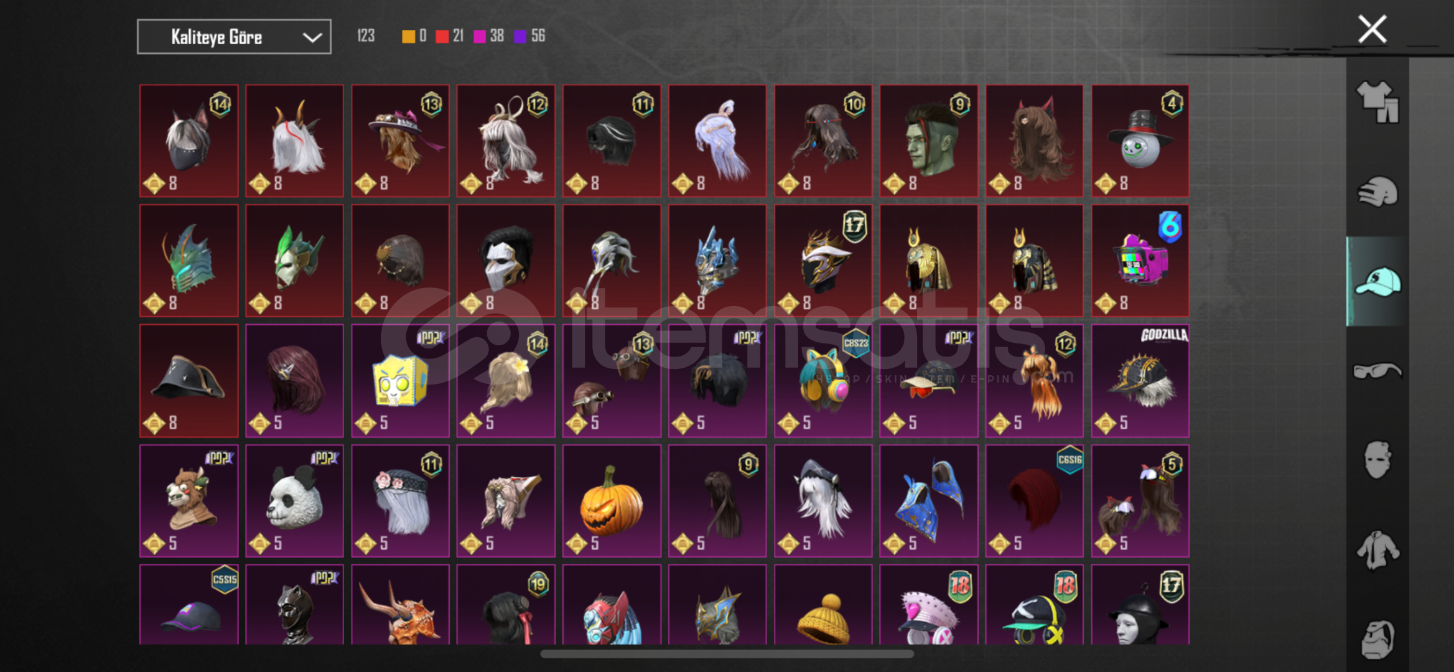Viewport: 1454px width, 672px height.
Task: Select the yellow knitted beanie item
Action: click(x=823, y=605)
